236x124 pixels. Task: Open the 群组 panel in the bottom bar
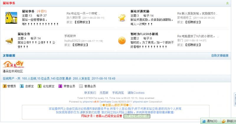pos(229,121)
